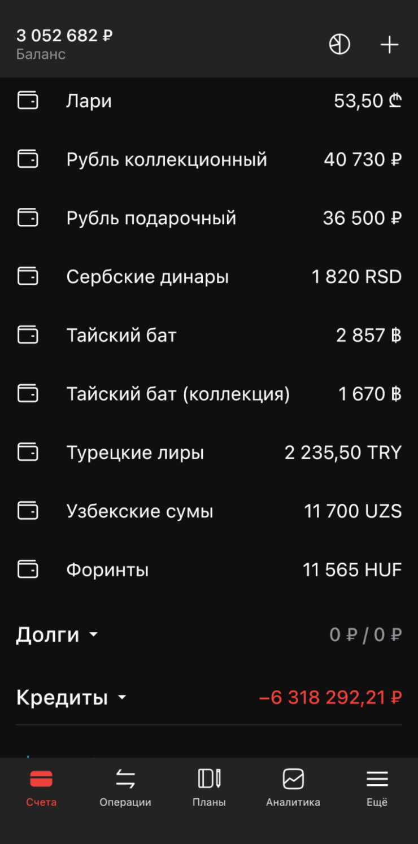
Task: Tap wallet icon beside Узбекские сумы
Action: 28,511
